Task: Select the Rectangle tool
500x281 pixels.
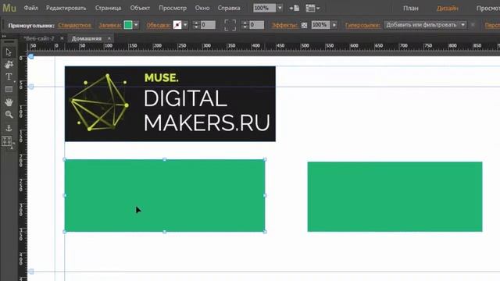Action: click(x=9, y=89)
